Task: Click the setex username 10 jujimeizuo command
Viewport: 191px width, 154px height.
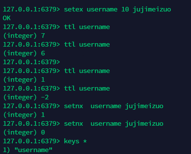Action: (x=117, y=10)
